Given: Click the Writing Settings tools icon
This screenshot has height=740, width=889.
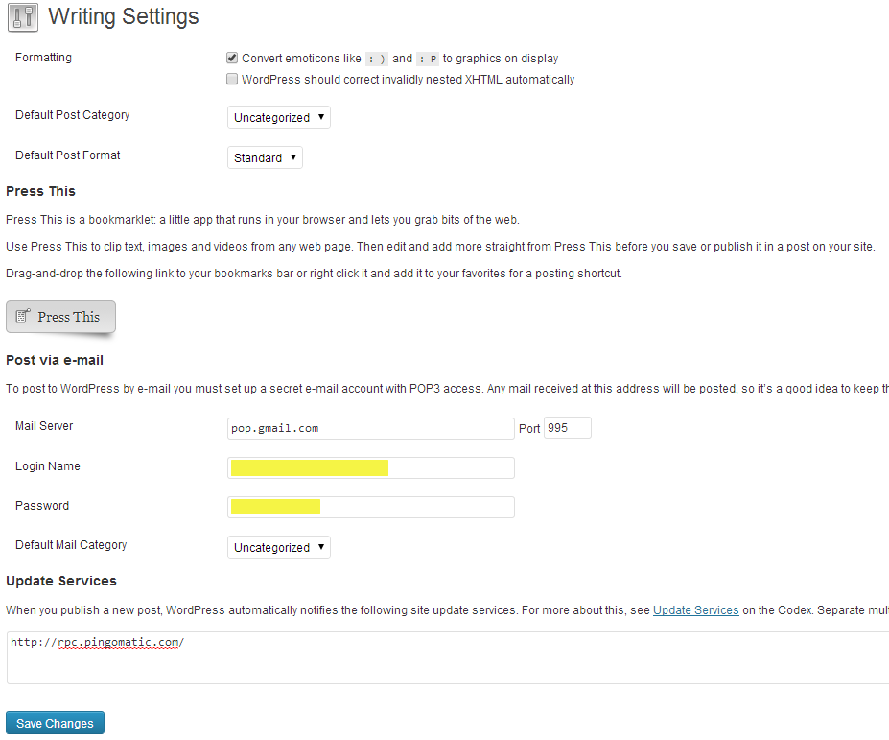Looking at the screenshot, I should click(x=23, y=17).
